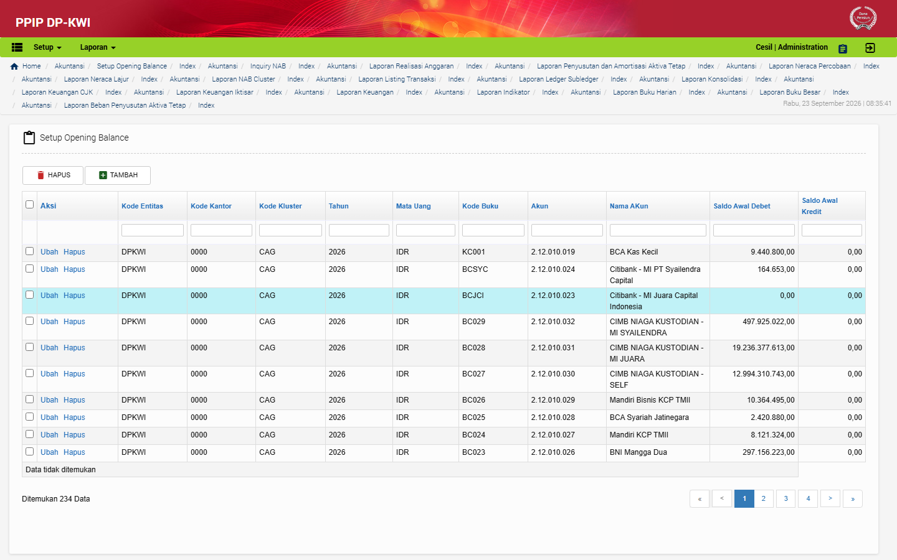Check the row with Kode Buku BC028
Screen dimensions: 897x560
[x=29, y=347]
